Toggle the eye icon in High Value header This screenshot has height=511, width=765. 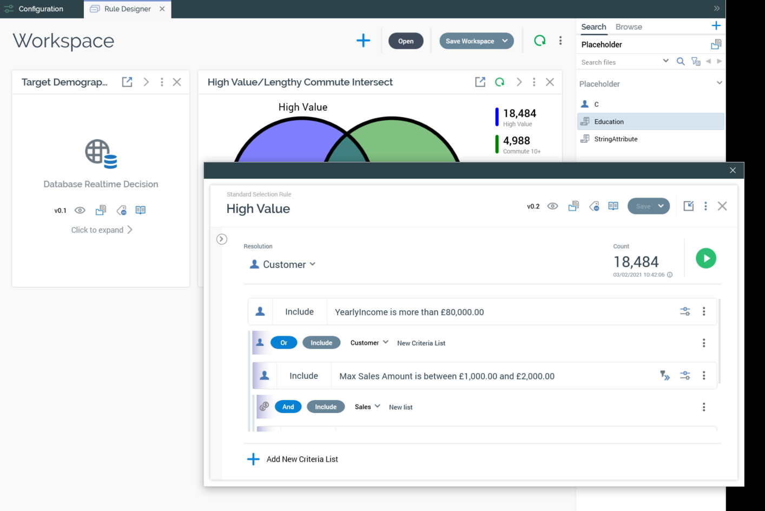coord(552,206)
